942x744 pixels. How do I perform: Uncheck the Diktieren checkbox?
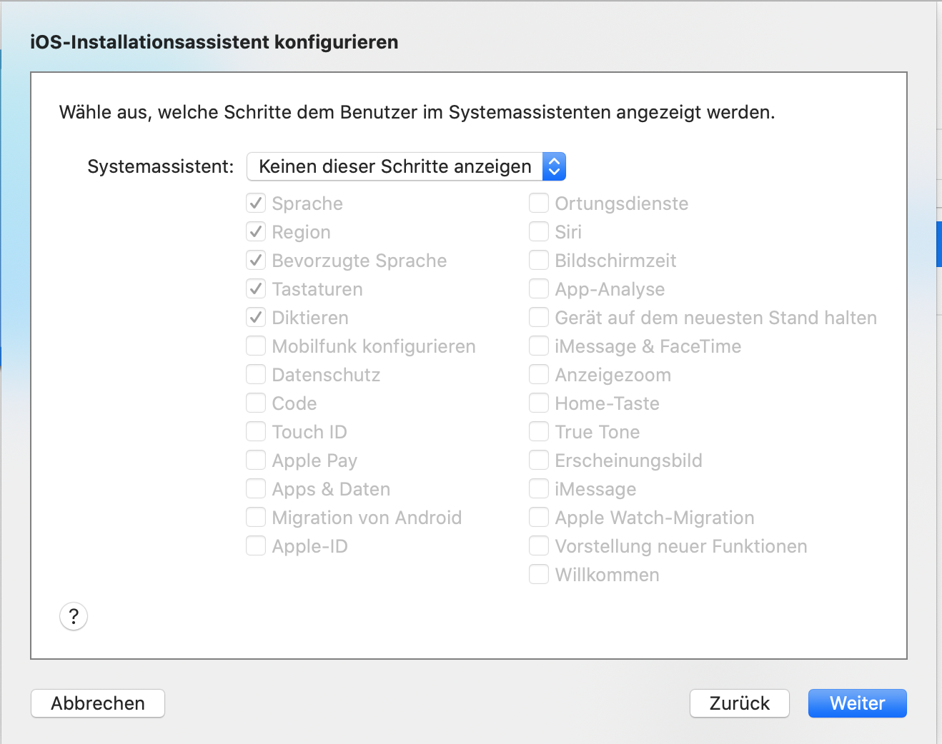256,318
